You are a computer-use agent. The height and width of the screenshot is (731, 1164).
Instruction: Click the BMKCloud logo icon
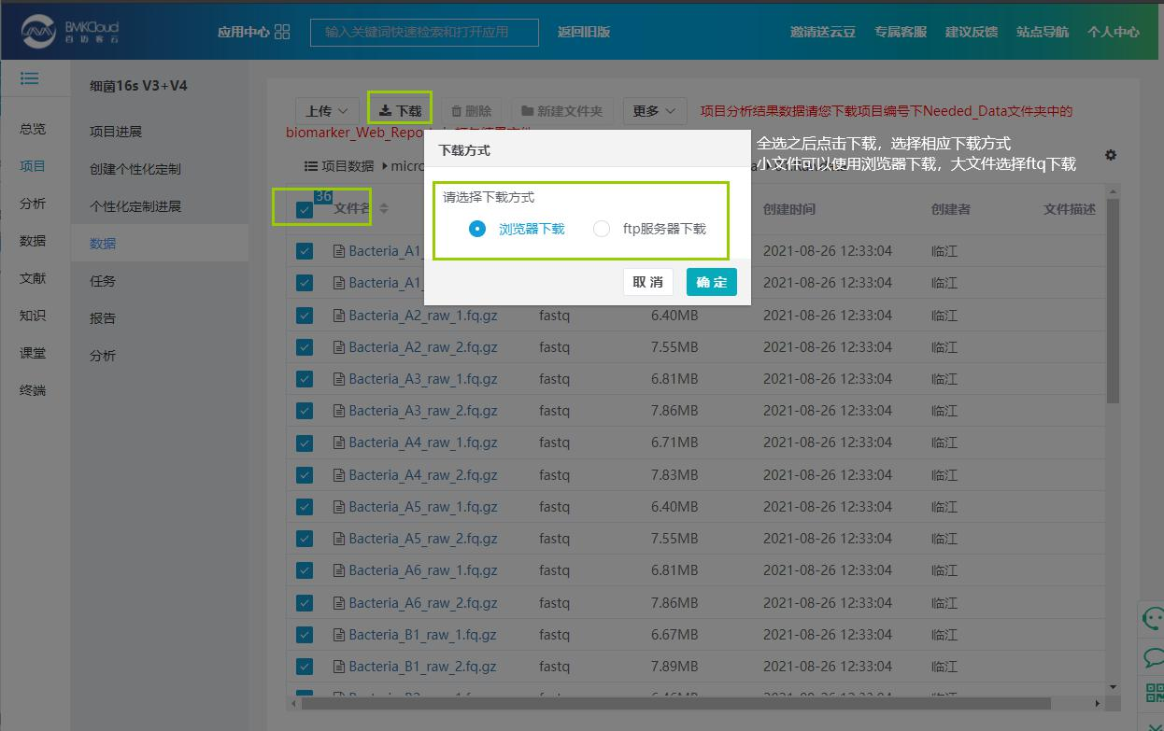(39, 32)
